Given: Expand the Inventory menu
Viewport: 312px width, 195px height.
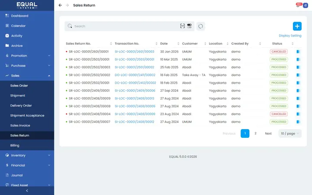Looking at the screenshot, I should point(27,155).
